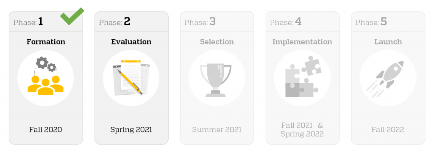The height and width of the screenshot is (156, 434).
Task: Click the green checkmark on Phase 1
Action: [72, 16]
